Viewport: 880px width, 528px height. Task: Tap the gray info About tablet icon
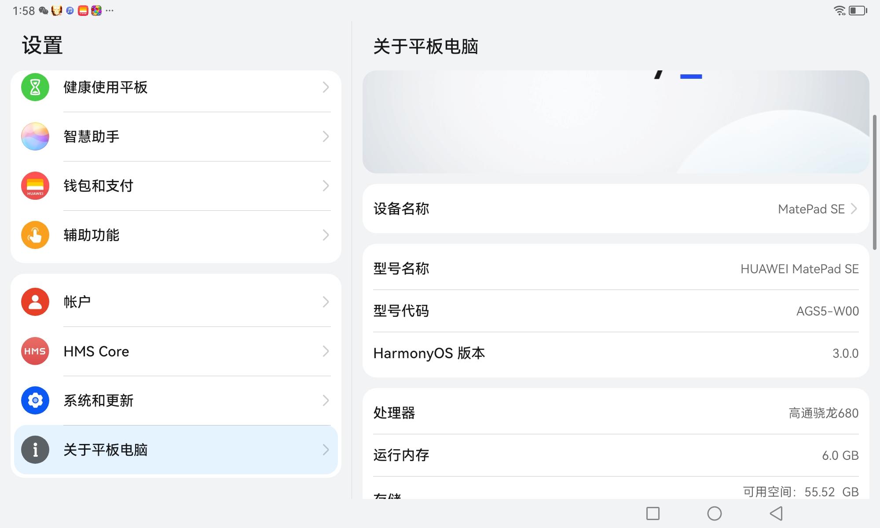click(35, 450)
